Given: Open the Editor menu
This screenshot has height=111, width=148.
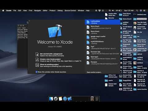Looking at the screenshot, I should click(x=45, y=10).
